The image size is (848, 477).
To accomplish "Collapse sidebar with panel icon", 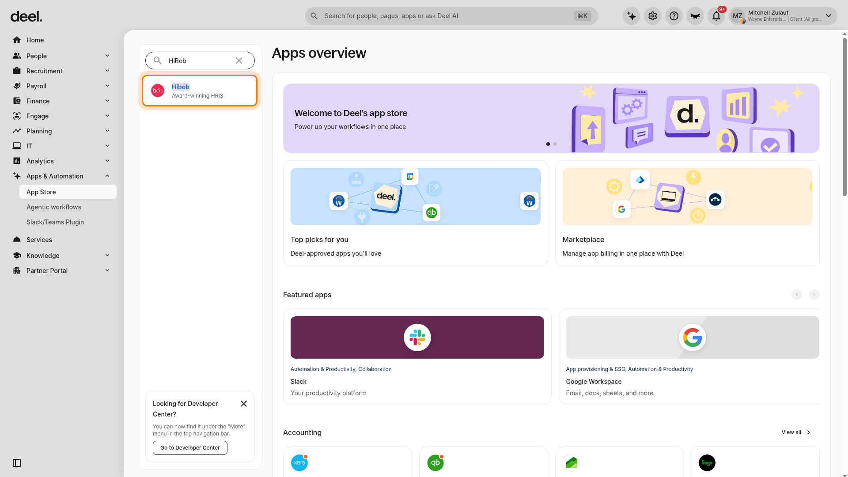I will coord(17,463).
